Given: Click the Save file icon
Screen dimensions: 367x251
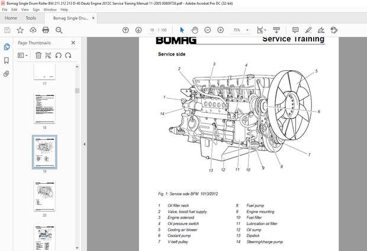Looking at the screenshot, I should tap(7, 30).
